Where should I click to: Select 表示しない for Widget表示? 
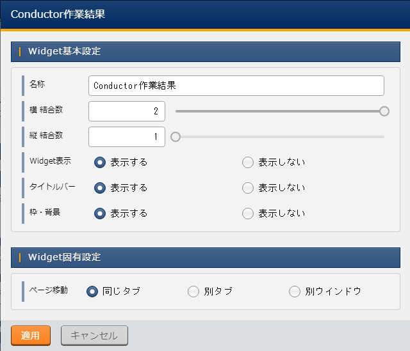248,162
